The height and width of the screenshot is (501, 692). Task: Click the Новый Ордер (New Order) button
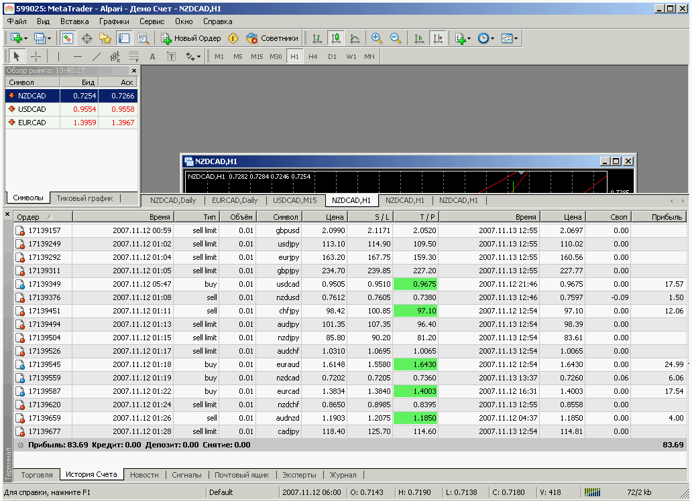191,38
